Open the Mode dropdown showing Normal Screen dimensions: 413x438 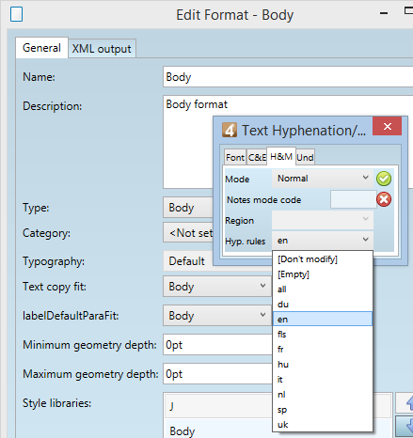click(323, 179)
